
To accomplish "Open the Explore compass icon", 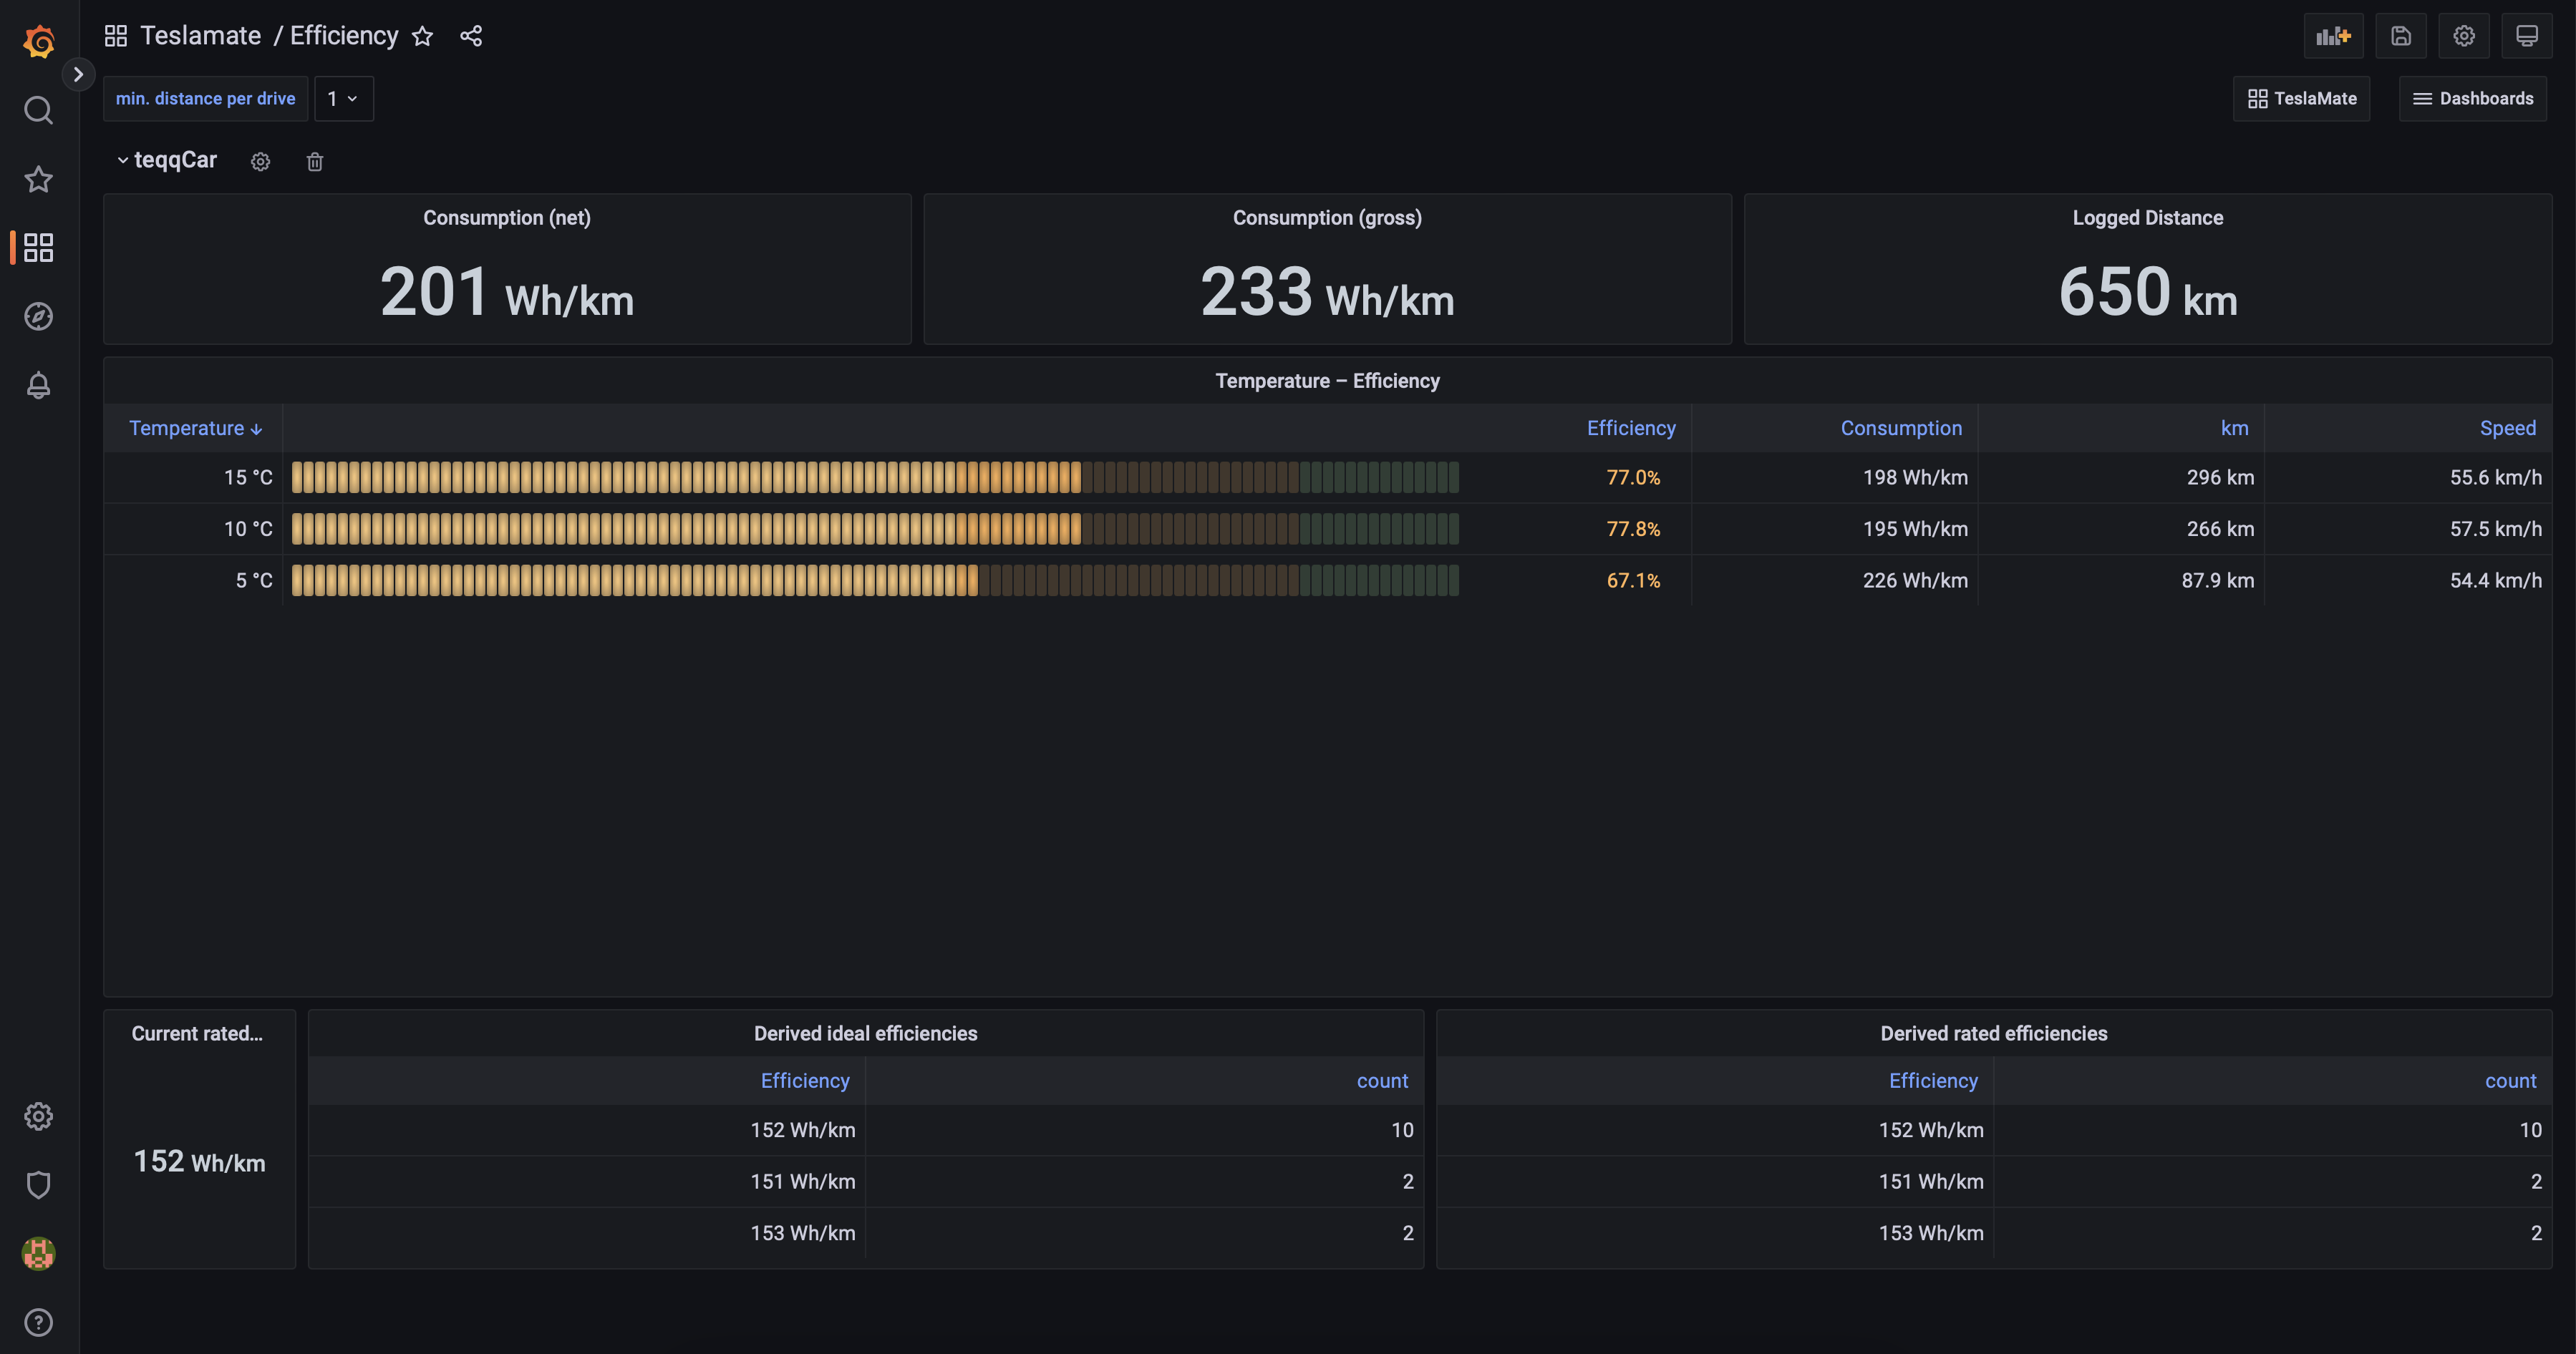I will pos(38,317).
